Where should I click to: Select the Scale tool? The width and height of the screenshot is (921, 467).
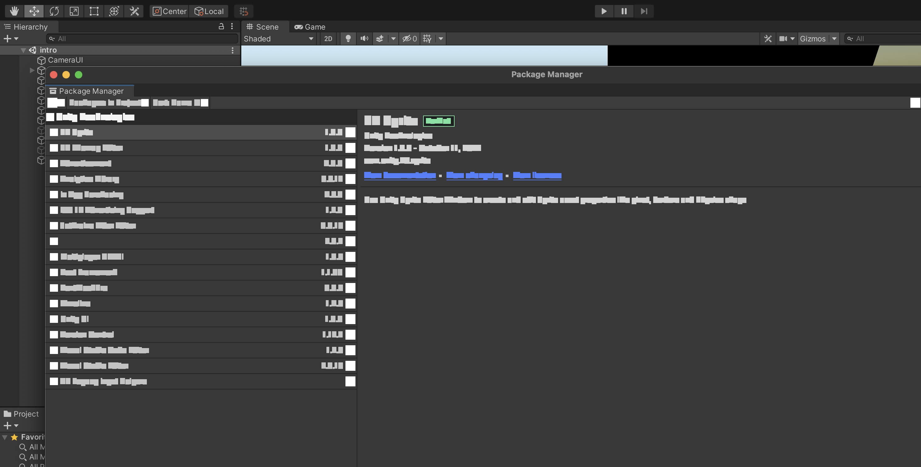(x=74, y=11)
